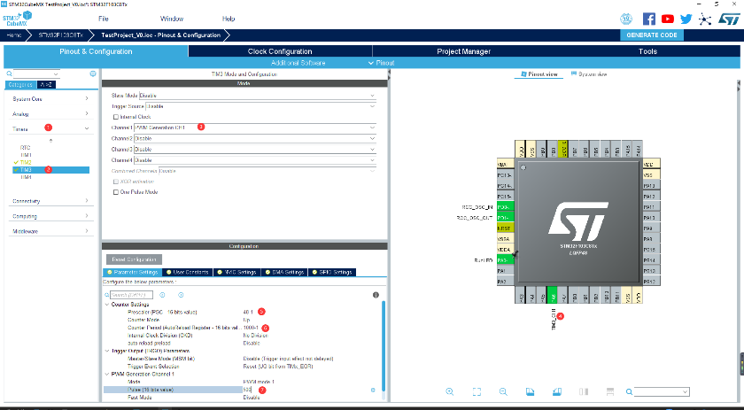This screenshot has width=744, height=410.
Task: Open the User Constants tab
Action: (x=188, y=273)
